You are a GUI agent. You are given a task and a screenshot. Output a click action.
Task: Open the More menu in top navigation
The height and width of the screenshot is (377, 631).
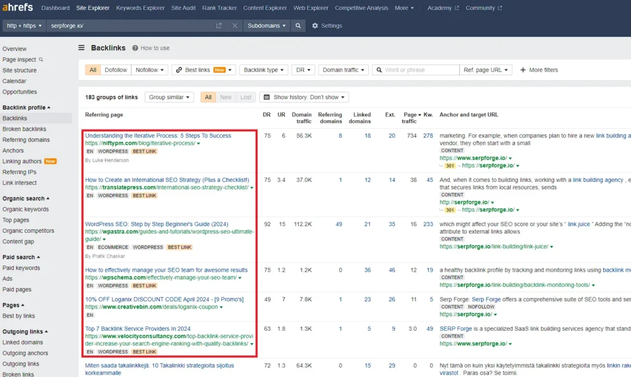click(404, 7)
